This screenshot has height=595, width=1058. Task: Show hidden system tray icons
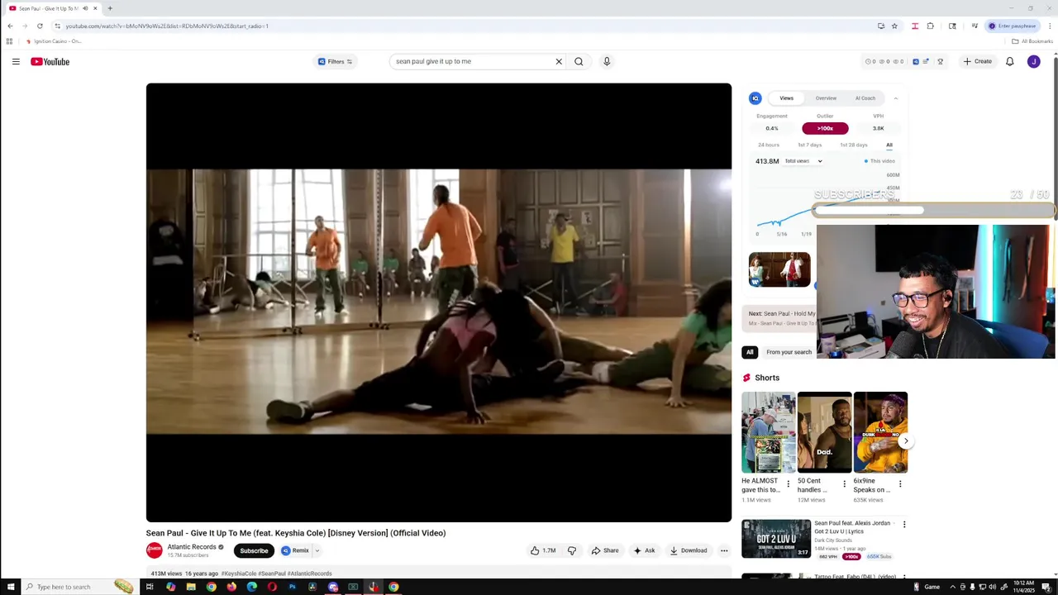tap(952, 587)
